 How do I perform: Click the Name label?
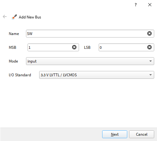(14, 34)
